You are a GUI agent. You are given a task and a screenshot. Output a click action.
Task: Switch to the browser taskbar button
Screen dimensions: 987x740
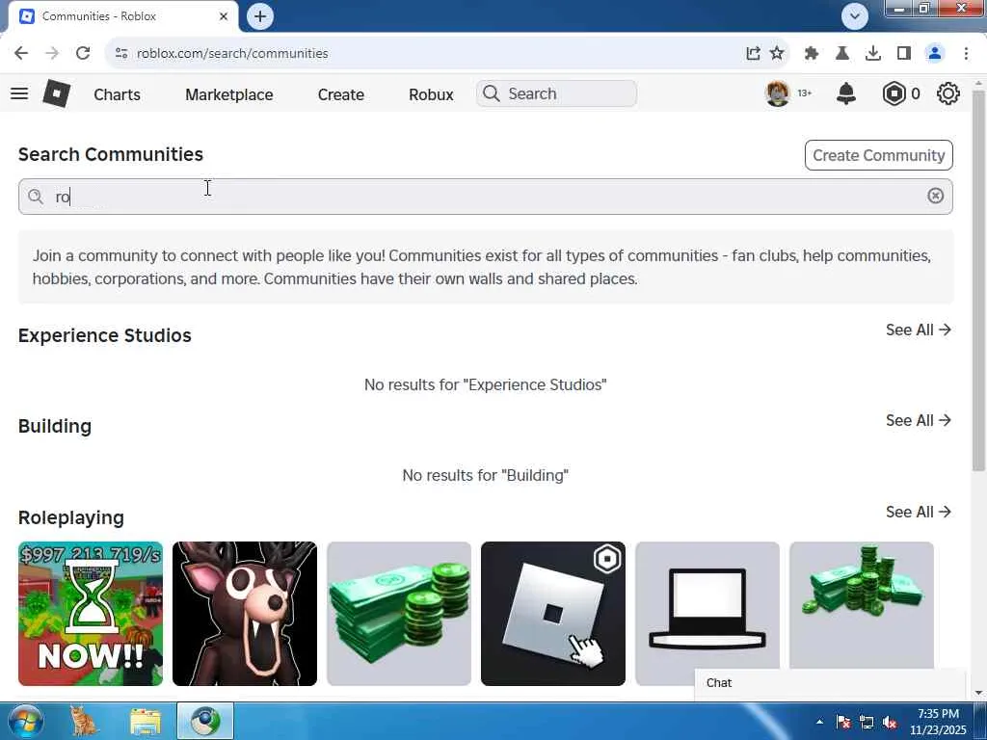205,721
